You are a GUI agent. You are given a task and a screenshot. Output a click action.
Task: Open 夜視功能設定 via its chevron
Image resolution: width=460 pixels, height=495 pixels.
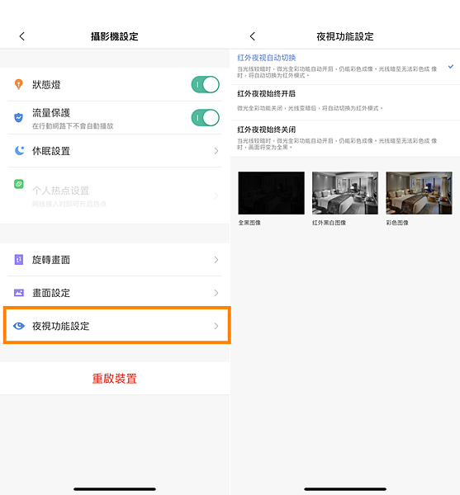[216, 326]
